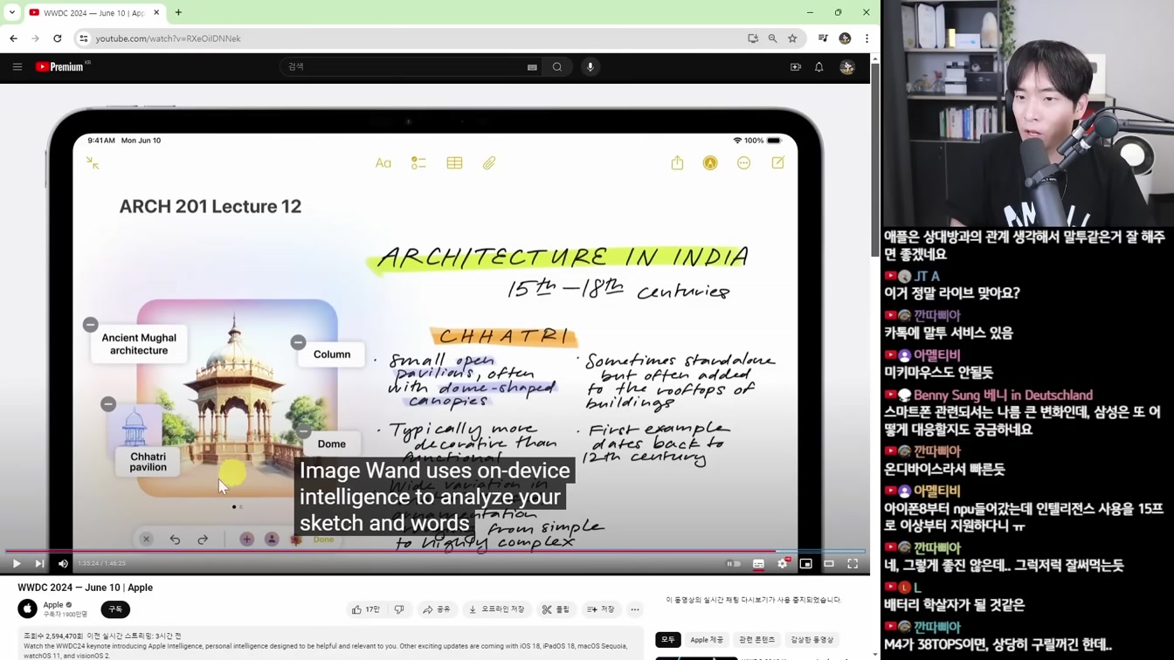Open Chrome tab search chevron
The height and width of the screenshot is (660, 1174).
12,12
